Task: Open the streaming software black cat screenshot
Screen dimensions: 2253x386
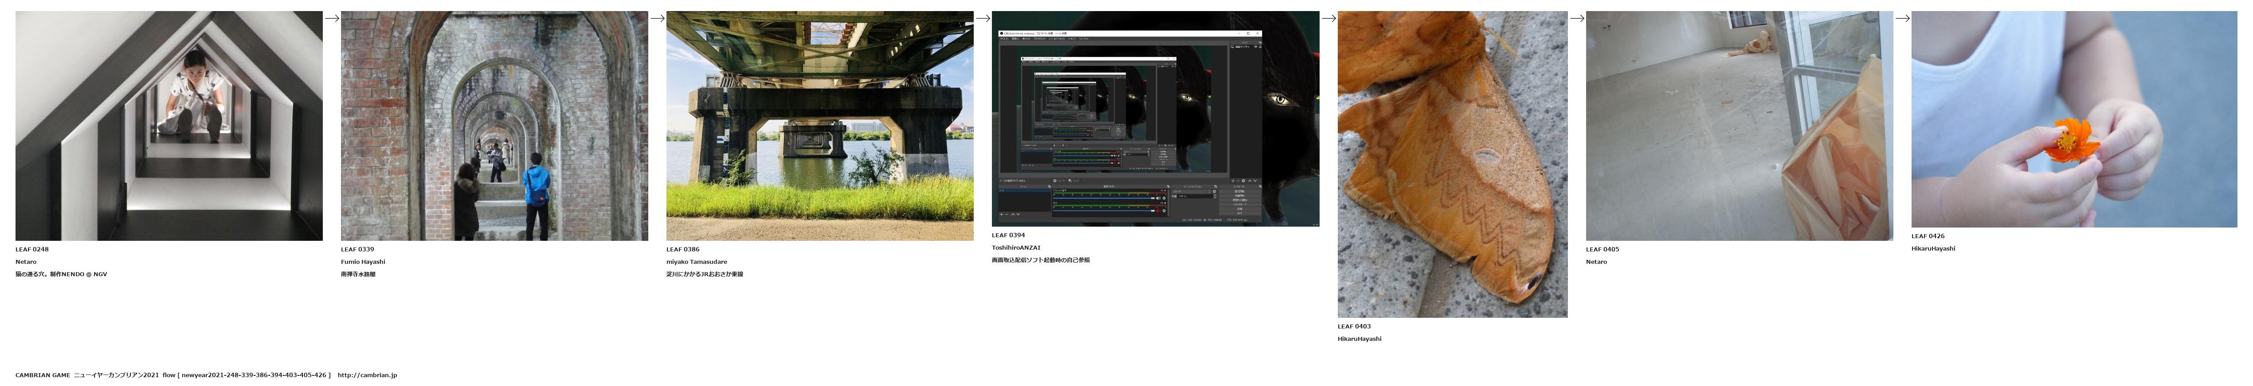Action: pyautogui.click(x=1155, y=119)
